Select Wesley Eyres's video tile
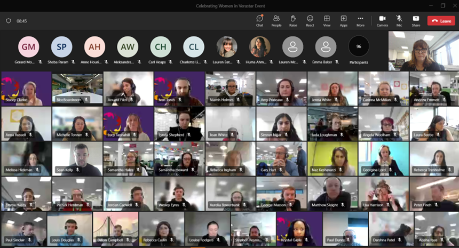The width and height of the screenshot is (459, 248). (179, 194)
